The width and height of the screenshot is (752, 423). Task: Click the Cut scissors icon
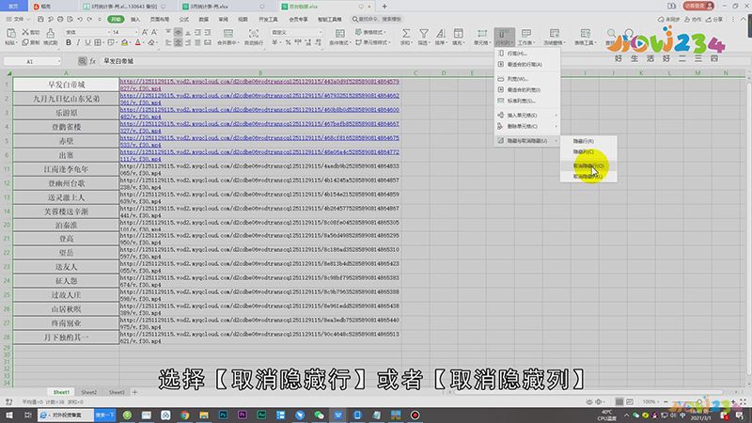pyautogui.click(x=25, y=32)
